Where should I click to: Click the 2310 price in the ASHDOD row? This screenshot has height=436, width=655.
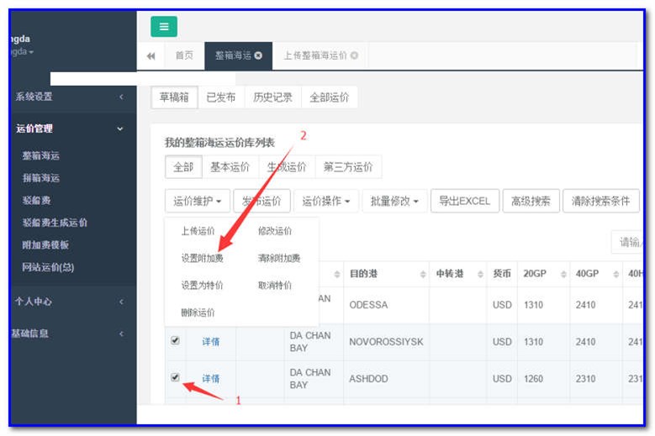[x=586, y=379]
